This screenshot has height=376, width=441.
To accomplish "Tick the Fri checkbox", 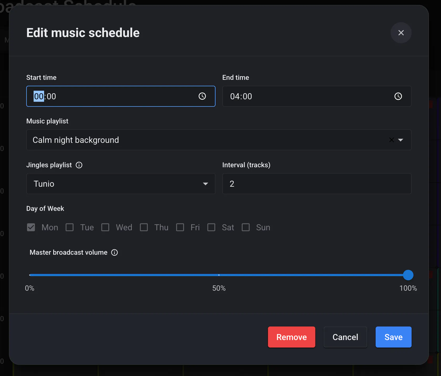I will tap(180, 227).
